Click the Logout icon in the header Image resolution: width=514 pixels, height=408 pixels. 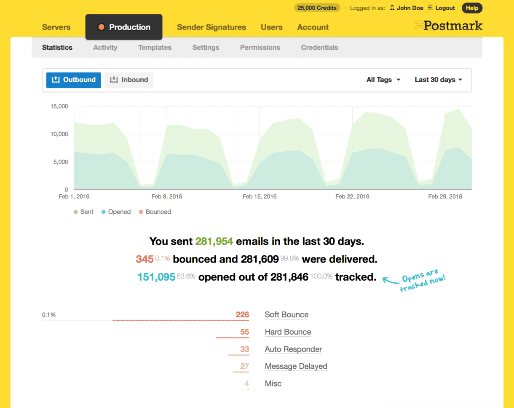click(431, 8)
